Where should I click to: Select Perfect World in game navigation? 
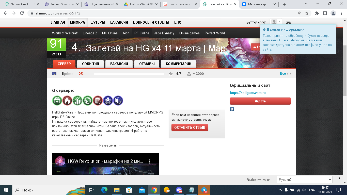coord(215,33)
